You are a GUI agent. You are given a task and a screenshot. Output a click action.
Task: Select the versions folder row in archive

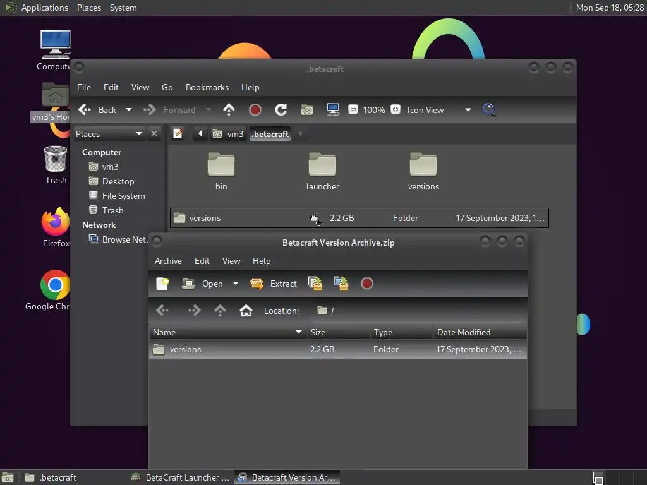tap(337, 349)
